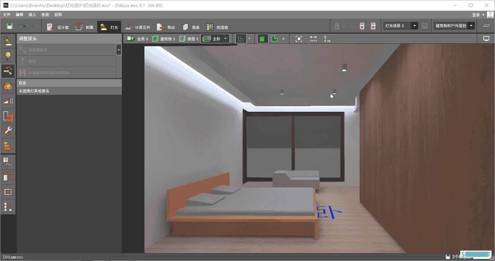
Task: Open the 检视 menu
Action: click(45, 15)
